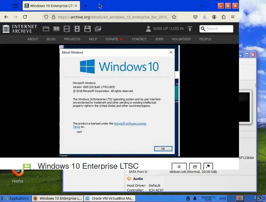The height and width of the screenshot is (202, 266).
Task: Open the Images icon
Action: point(98,29)
